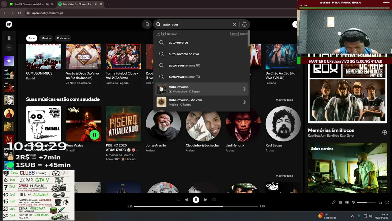Toggle repeat mode
Viewport: 392px width, 221px height.
pyautogui.click(x=214, y=200)
